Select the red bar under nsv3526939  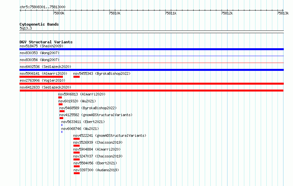[77, 146]
